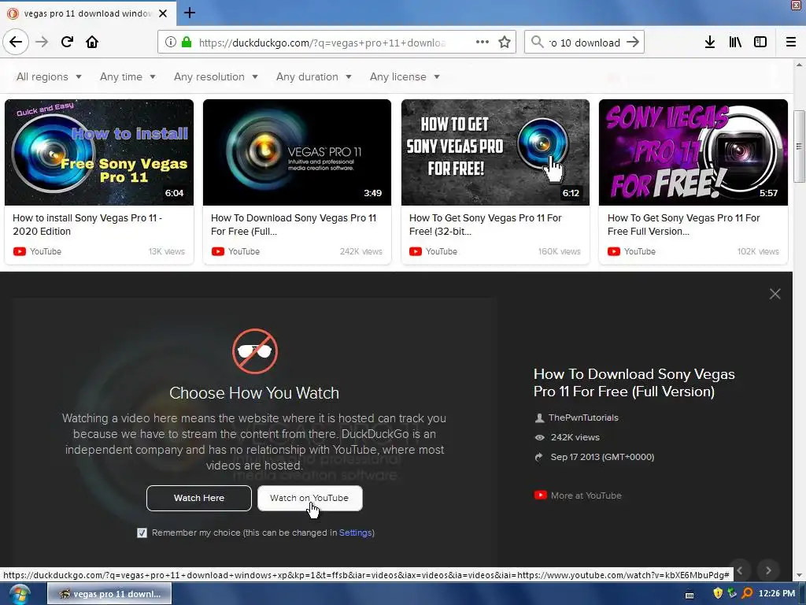
Task: Reload the current page
Action: [x=67, y=42]
